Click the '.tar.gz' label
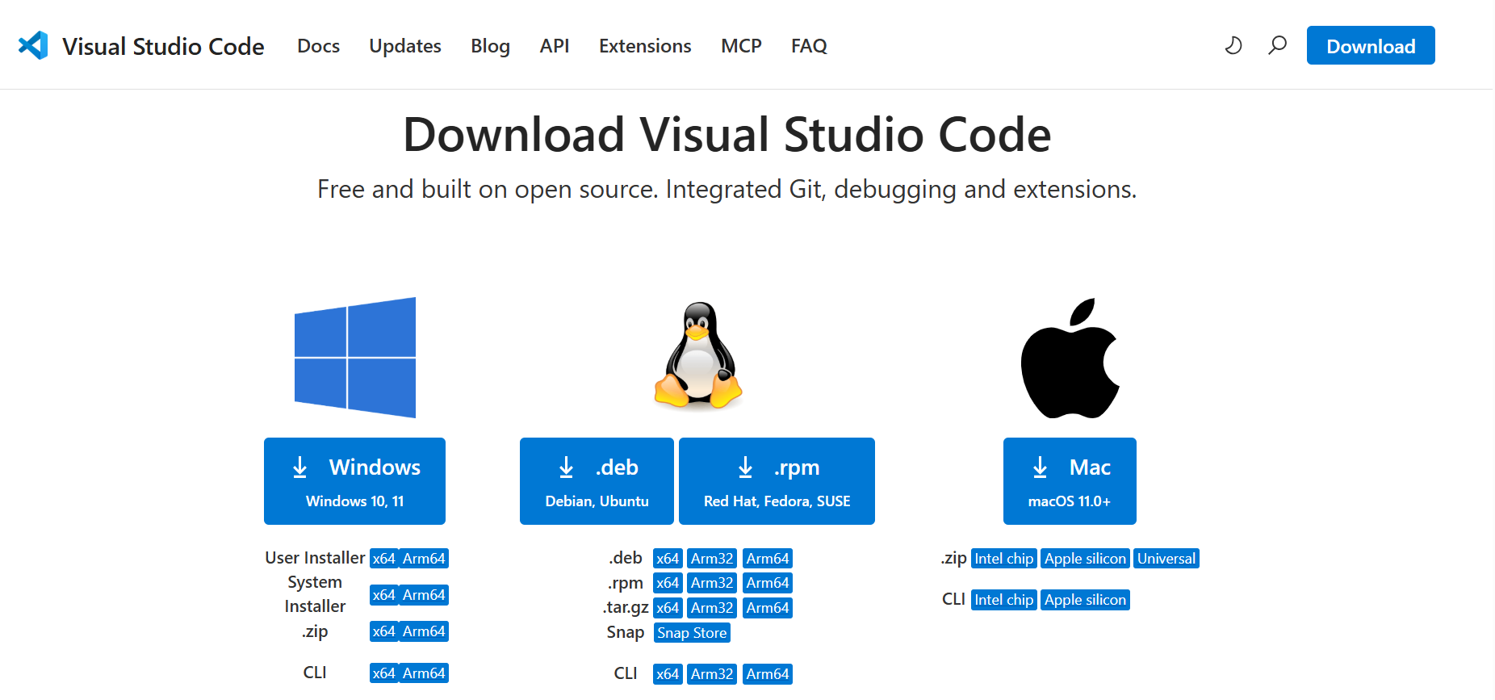 pyautogui.click(x=626, y=607)
